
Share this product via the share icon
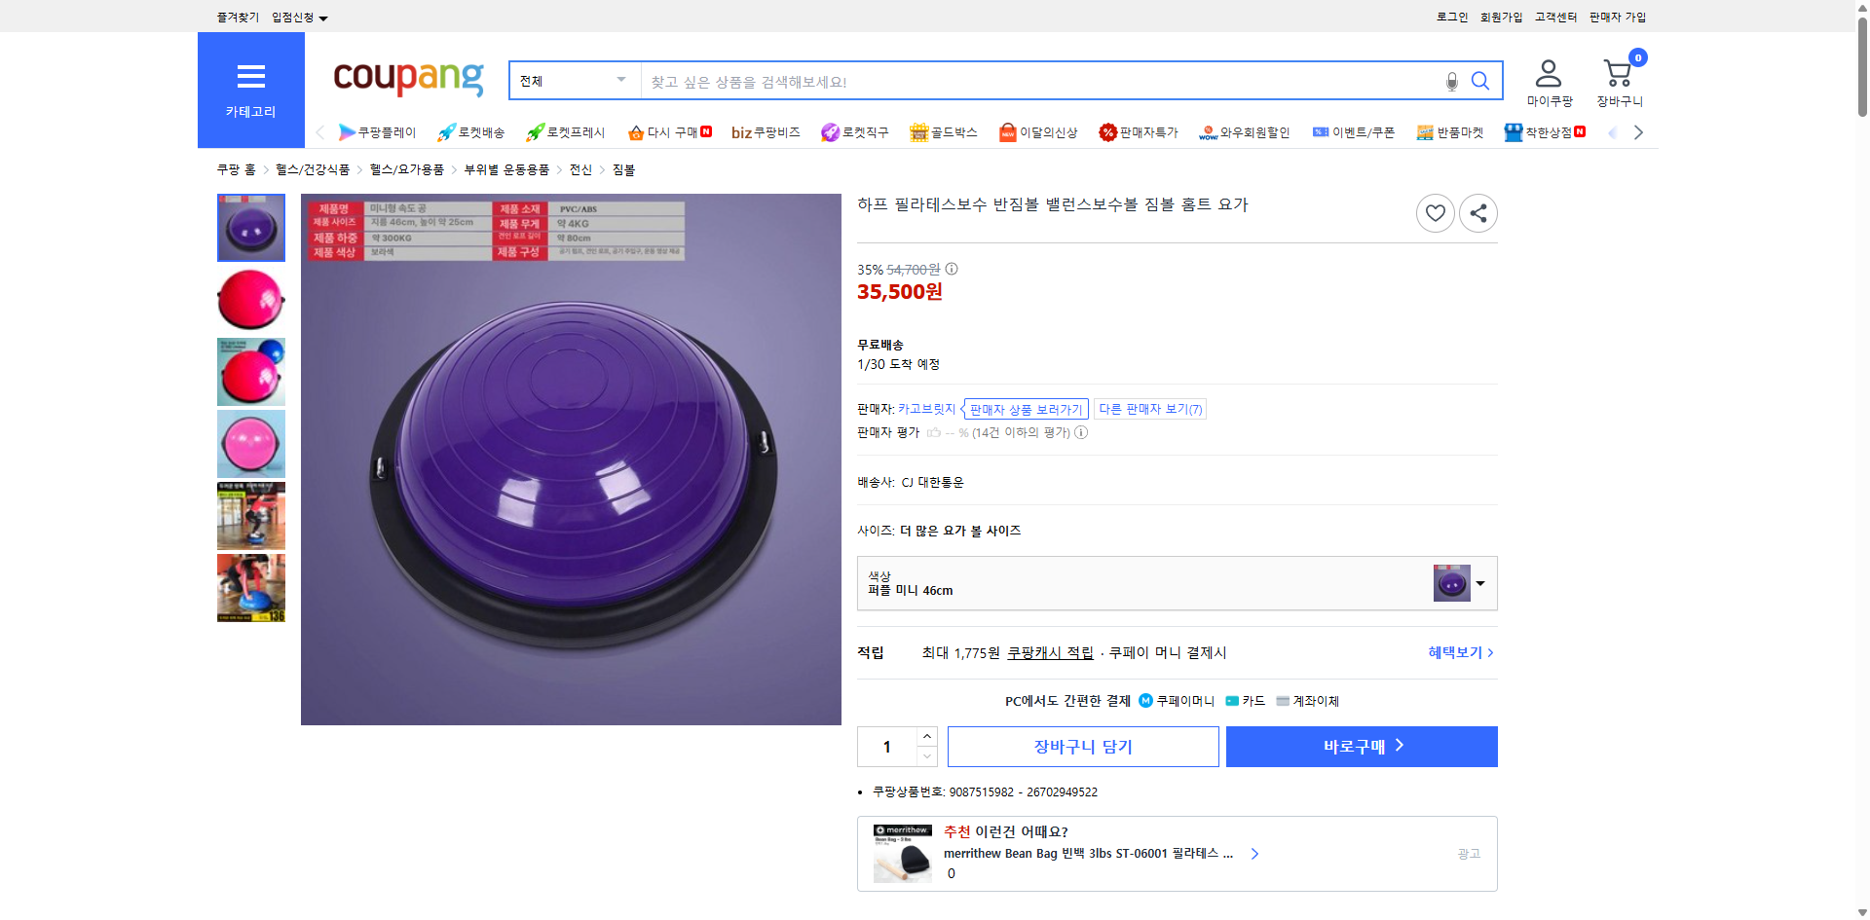click(1477, 212)
